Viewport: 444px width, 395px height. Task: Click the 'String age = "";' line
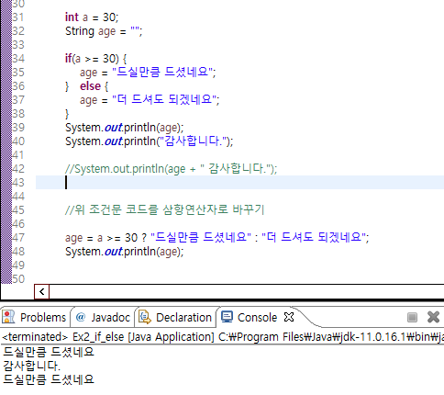[104, 31]
